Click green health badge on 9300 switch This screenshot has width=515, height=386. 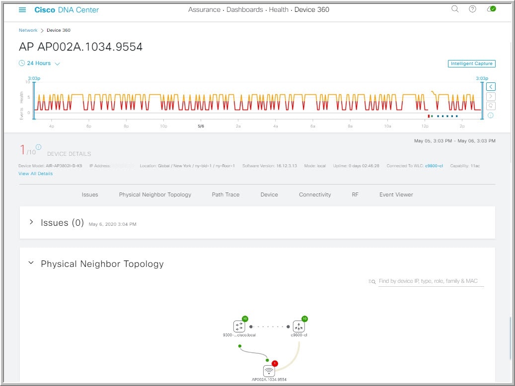tap(245, 319)
